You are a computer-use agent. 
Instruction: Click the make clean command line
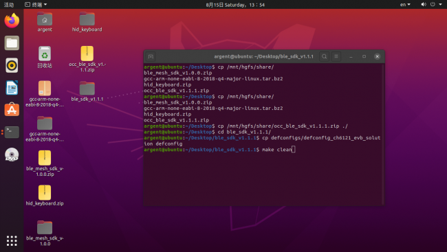pyautogui.click(x=219, y=150)
